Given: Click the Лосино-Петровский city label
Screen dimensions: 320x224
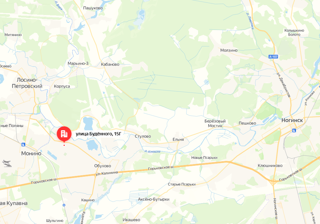Looking at the screenshot, I should pyautogui.click(x=27, y=83).
